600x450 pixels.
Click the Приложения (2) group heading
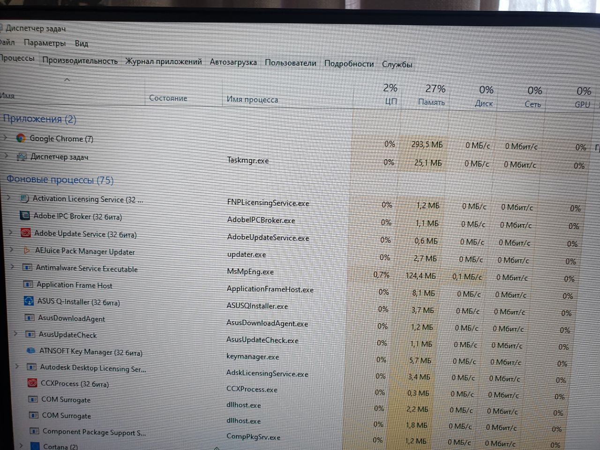click(x=40, y=119)
